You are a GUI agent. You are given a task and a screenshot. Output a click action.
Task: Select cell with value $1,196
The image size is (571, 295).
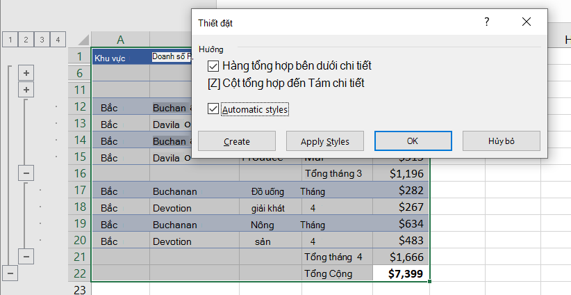click(402, 173)
